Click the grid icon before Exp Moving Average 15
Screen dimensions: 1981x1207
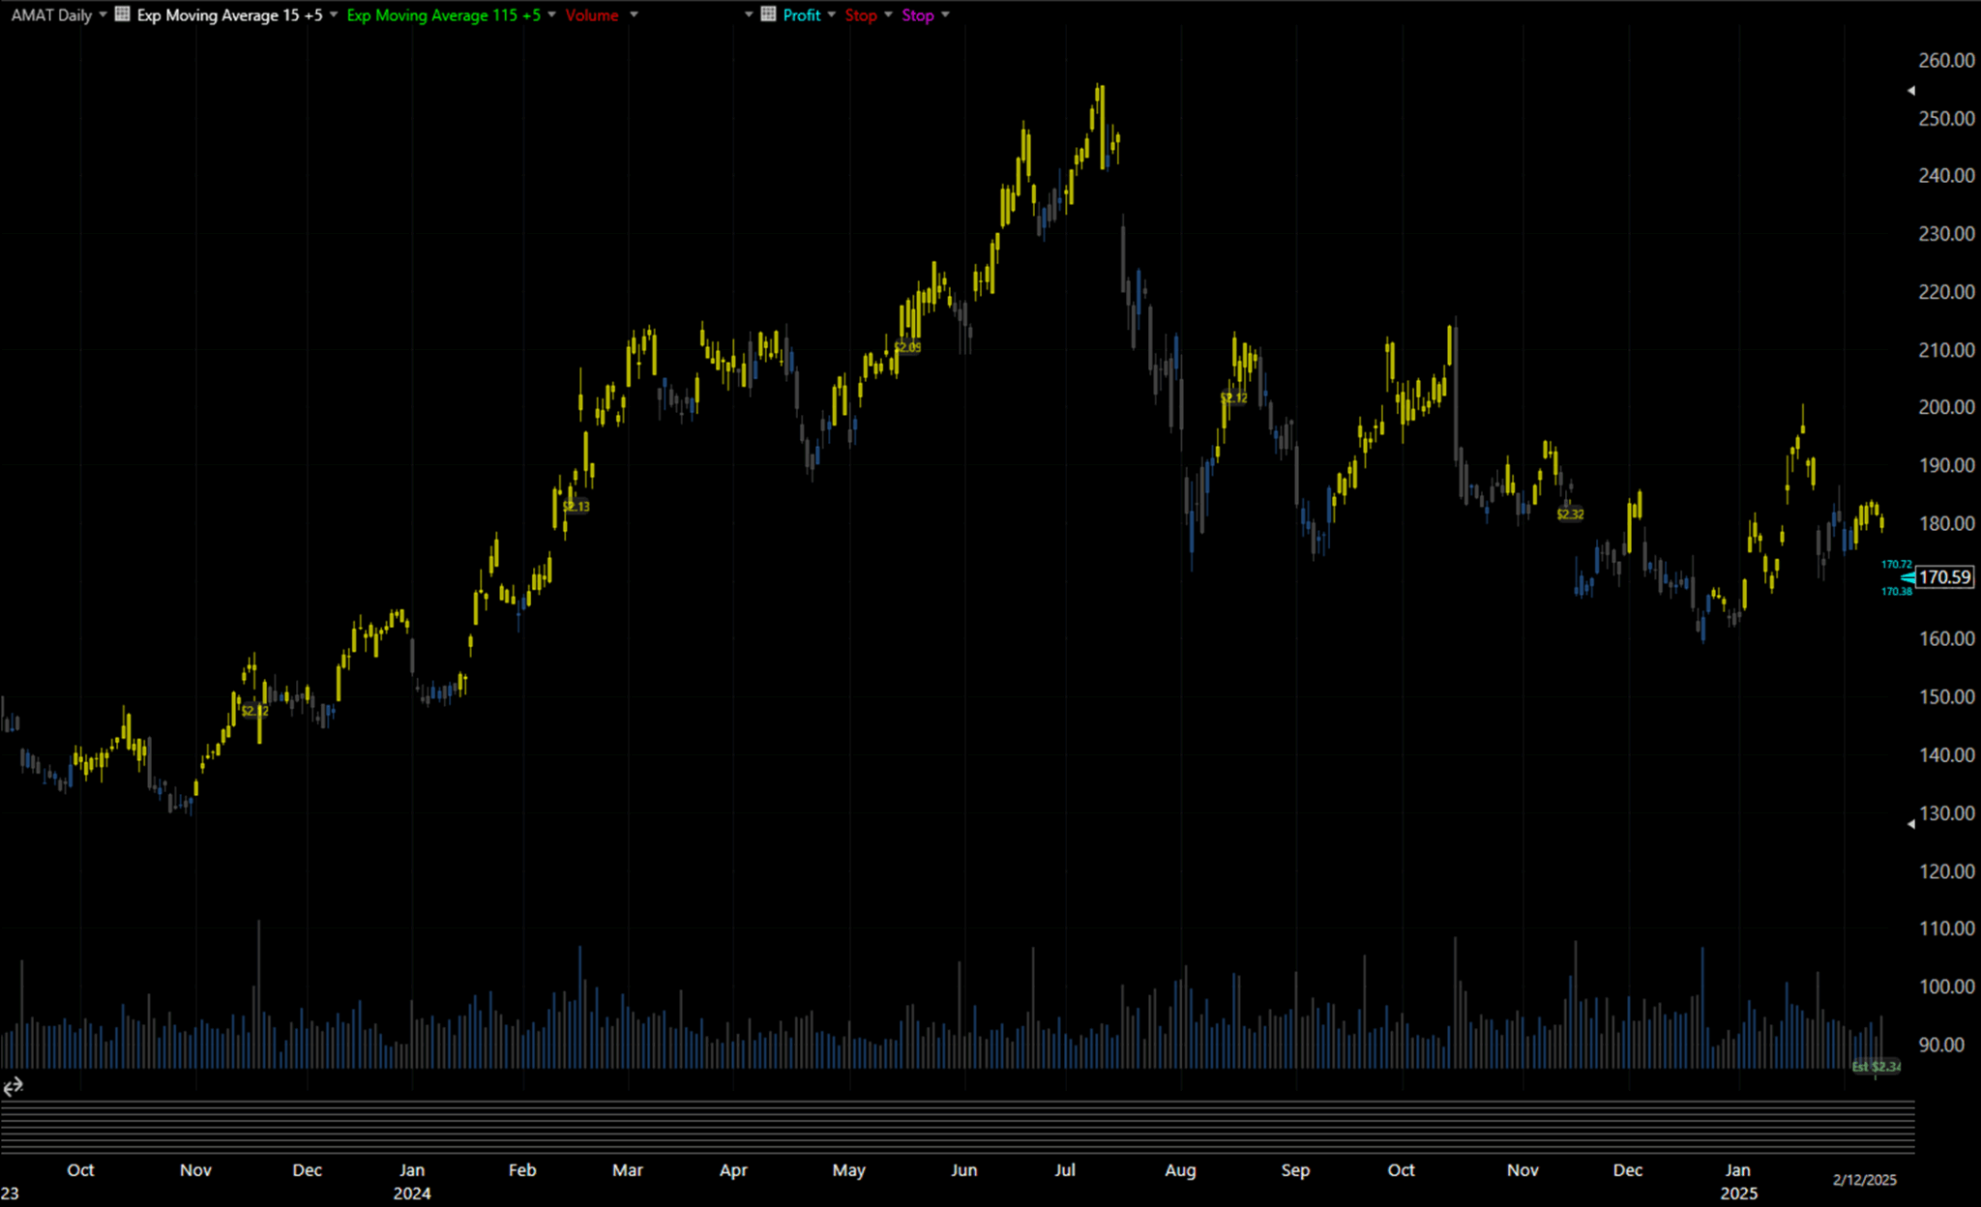[x=123, y=15]
